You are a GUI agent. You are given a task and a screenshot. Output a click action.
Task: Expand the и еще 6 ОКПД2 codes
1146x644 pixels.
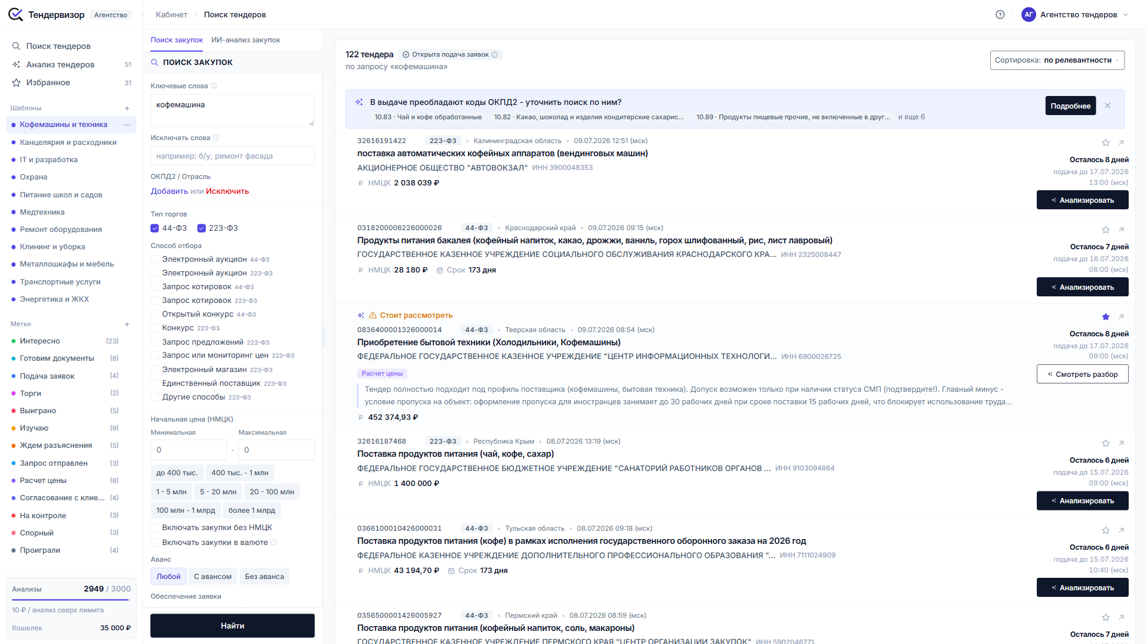[911, 117]
